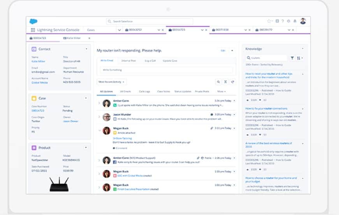
Task: Open the Contact panel menu arrow
Action: (x=86, y=49)
